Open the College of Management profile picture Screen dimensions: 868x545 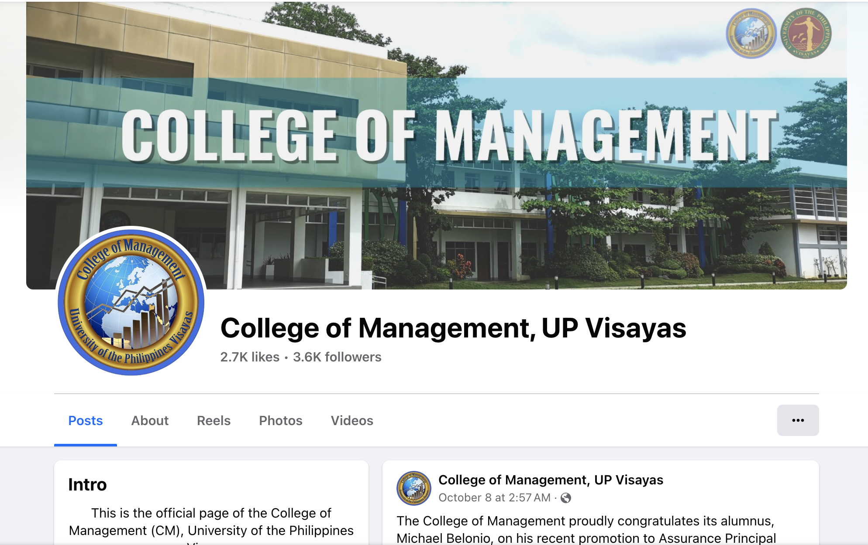131,301
